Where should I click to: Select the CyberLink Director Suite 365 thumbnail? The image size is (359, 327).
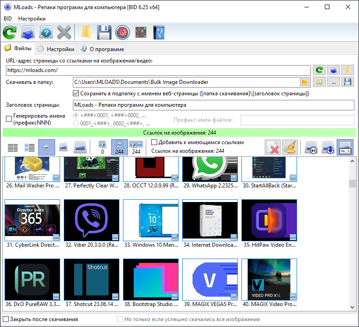[x=32, y=220]
